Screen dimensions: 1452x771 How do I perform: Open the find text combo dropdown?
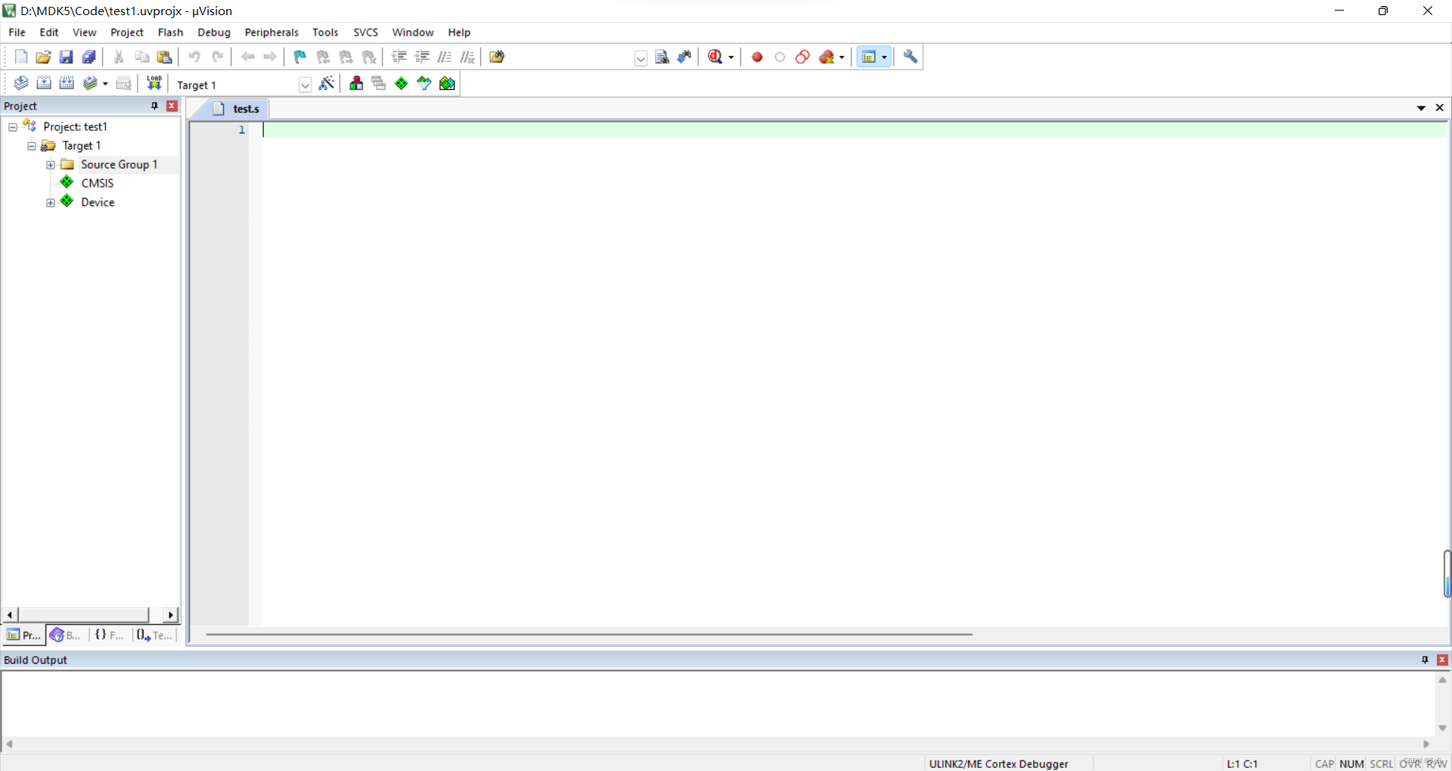[641, 57]
